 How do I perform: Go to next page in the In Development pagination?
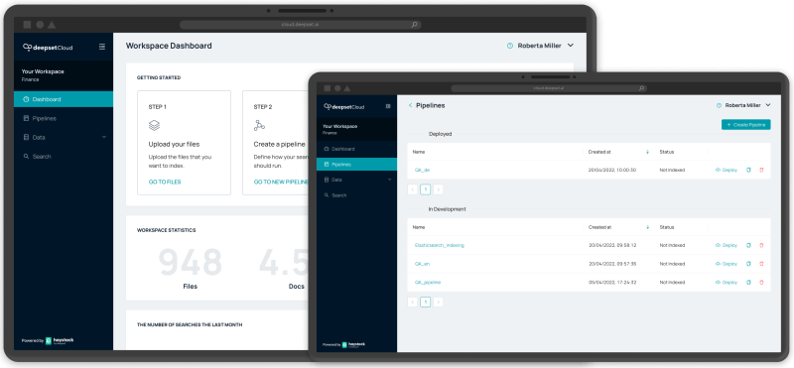point(438,303)
